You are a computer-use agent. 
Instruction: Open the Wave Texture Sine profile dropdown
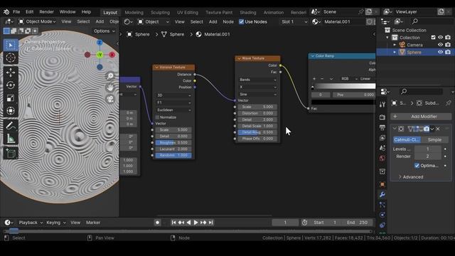(x=257, y=95)
